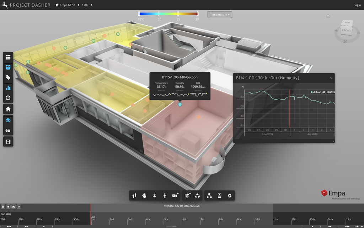Open viewer settings gear icon
Image resolution: width=364 pixels, height=228 pixels.
pos(230,196)
